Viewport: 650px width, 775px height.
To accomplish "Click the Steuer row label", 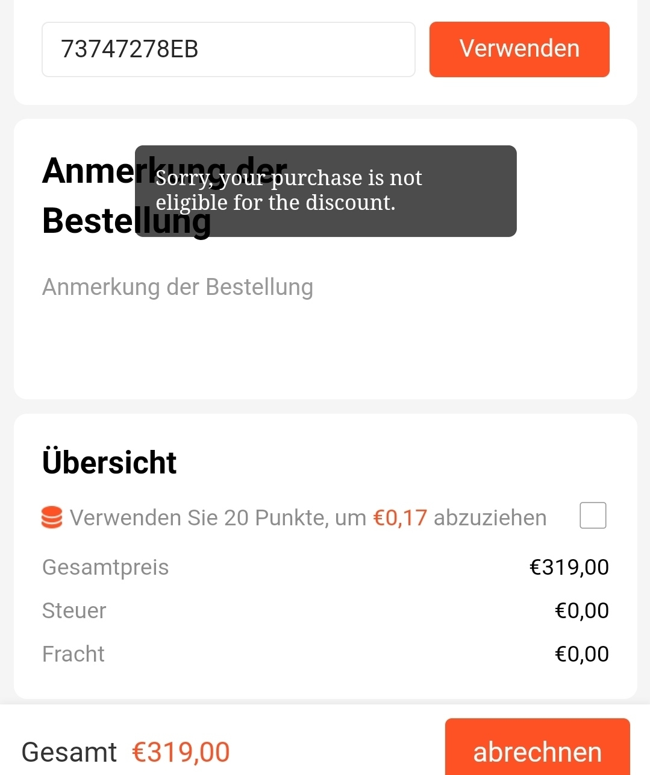I will click(74, 610).
